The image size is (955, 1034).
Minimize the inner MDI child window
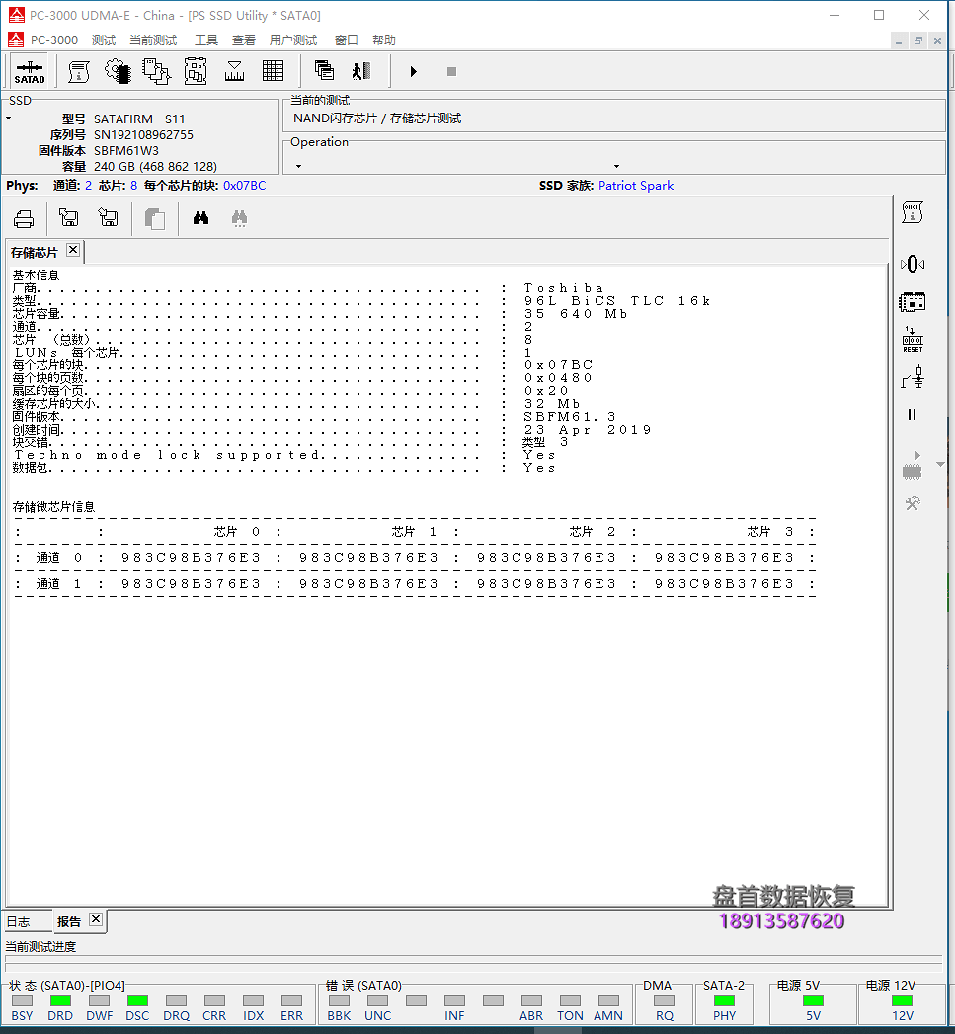899,40
